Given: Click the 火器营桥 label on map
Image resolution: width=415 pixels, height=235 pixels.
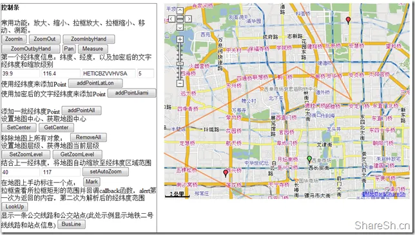Looking at the screenshot, I should 199,66.
